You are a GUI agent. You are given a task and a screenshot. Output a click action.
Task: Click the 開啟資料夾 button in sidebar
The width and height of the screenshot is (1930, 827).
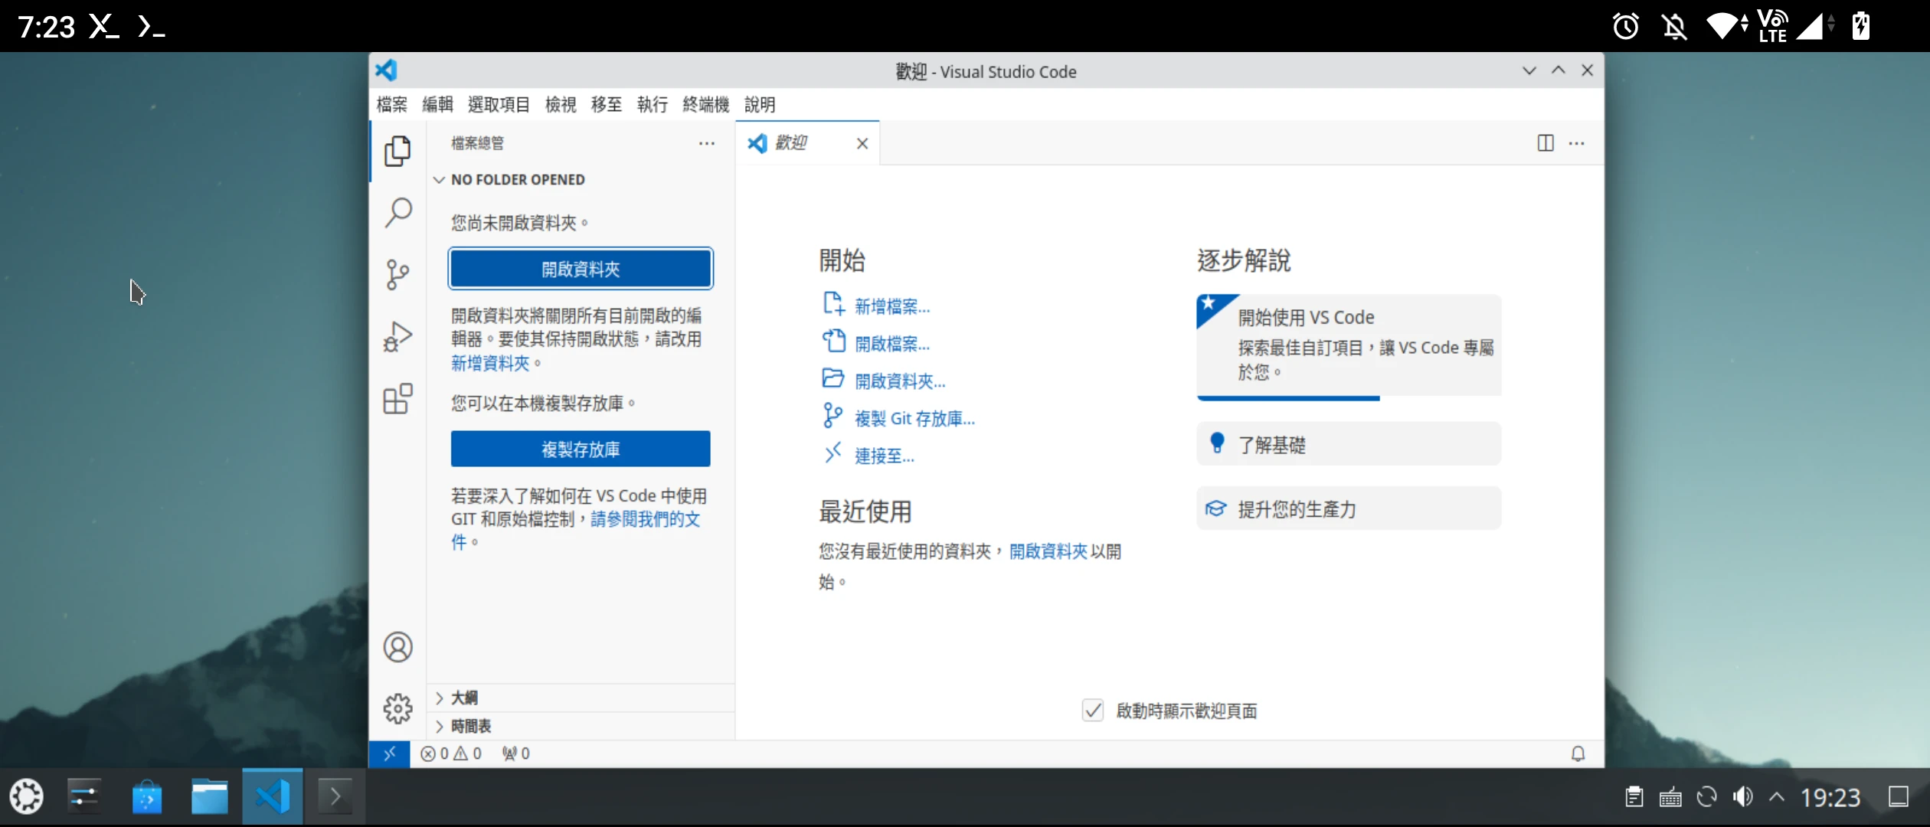click(x=580, y=269)
